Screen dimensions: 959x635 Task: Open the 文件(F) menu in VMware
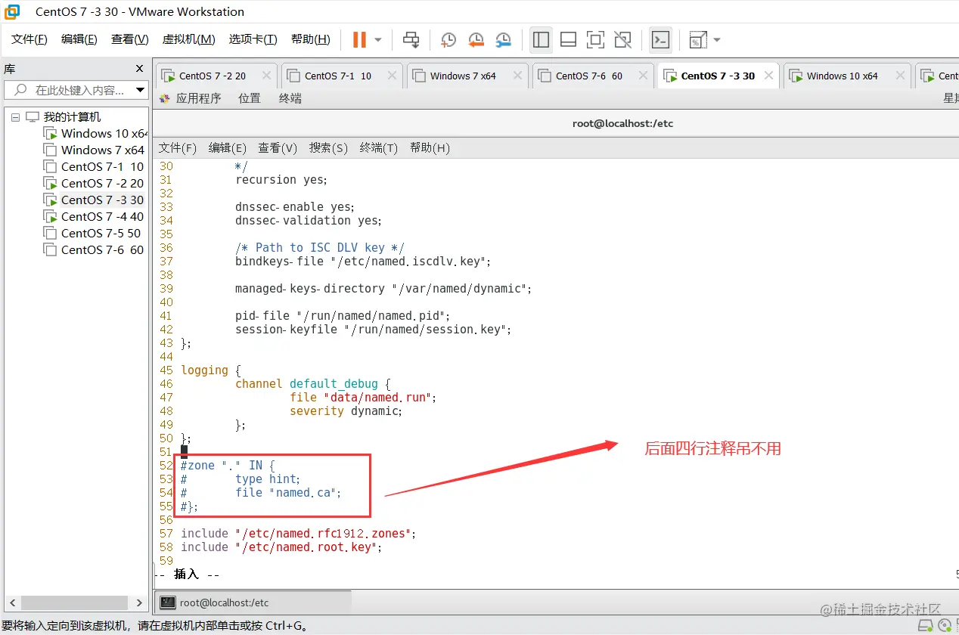coord(29,39)
